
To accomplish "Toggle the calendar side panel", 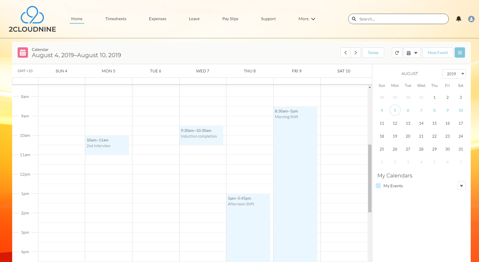I will coord(460,53).
